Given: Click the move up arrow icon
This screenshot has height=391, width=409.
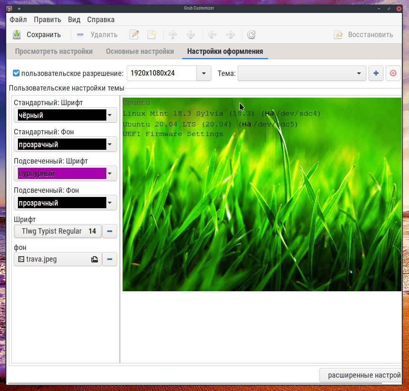Looking at the screenshot, I should 173,35.
